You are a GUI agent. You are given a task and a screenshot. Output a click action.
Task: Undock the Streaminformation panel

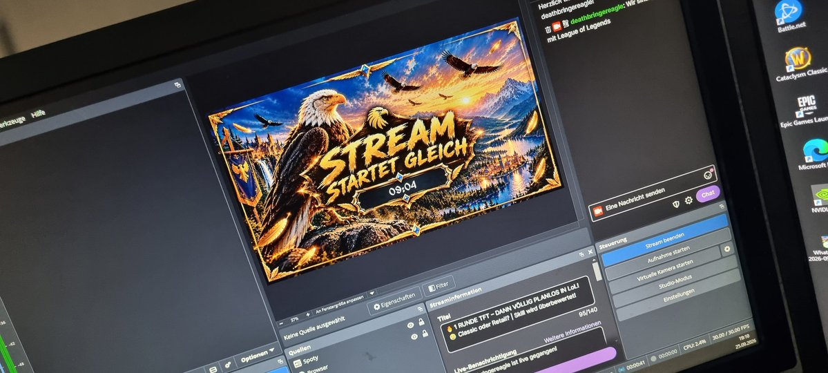tap(581, 254)
